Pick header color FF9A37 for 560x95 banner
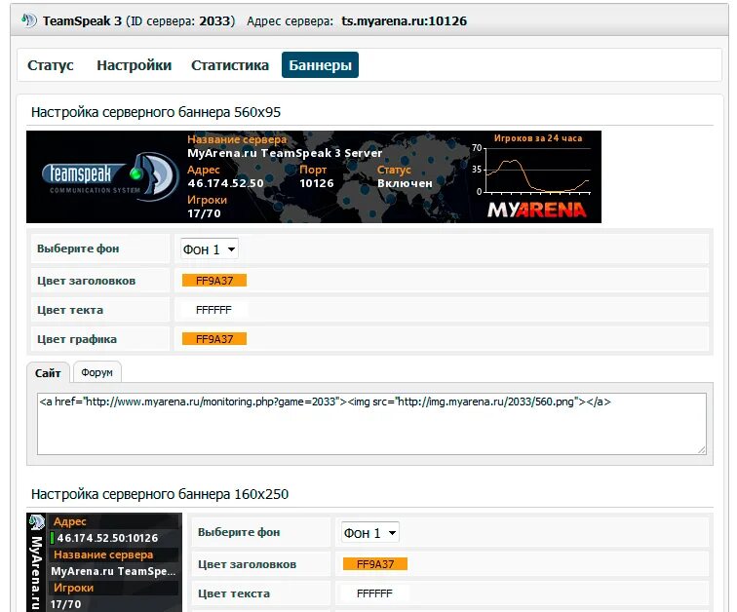 (x=214, y=281)
